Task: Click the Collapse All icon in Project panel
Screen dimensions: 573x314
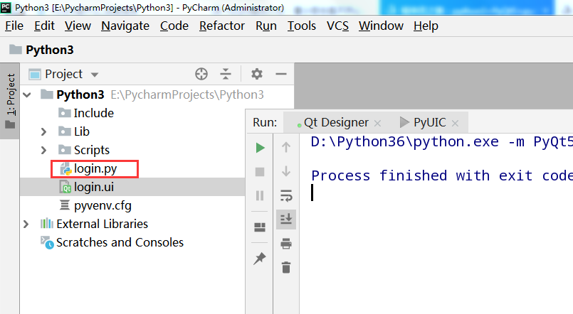Action: click(226, 74)
